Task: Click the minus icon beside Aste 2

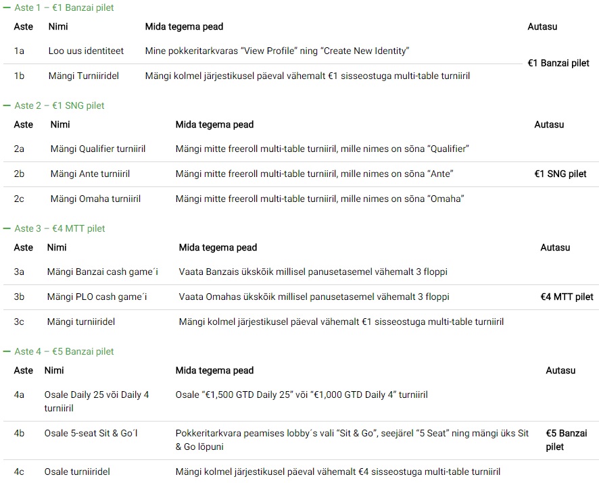Action: [7, 105]
